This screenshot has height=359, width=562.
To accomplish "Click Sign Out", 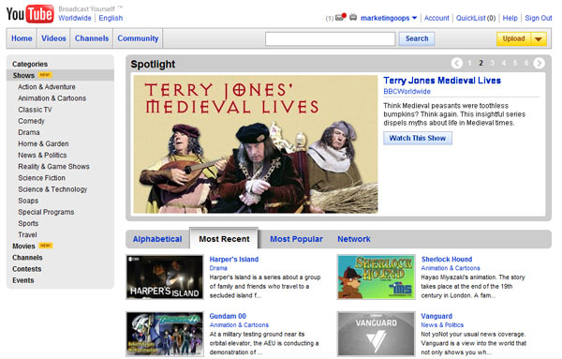I will click(x=539, y=18).
